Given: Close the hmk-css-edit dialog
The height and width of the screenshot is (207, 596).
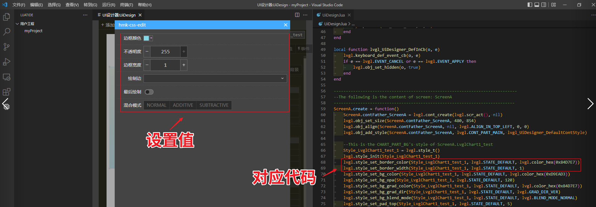Looking at the screenshot, I should pos(285,25).
